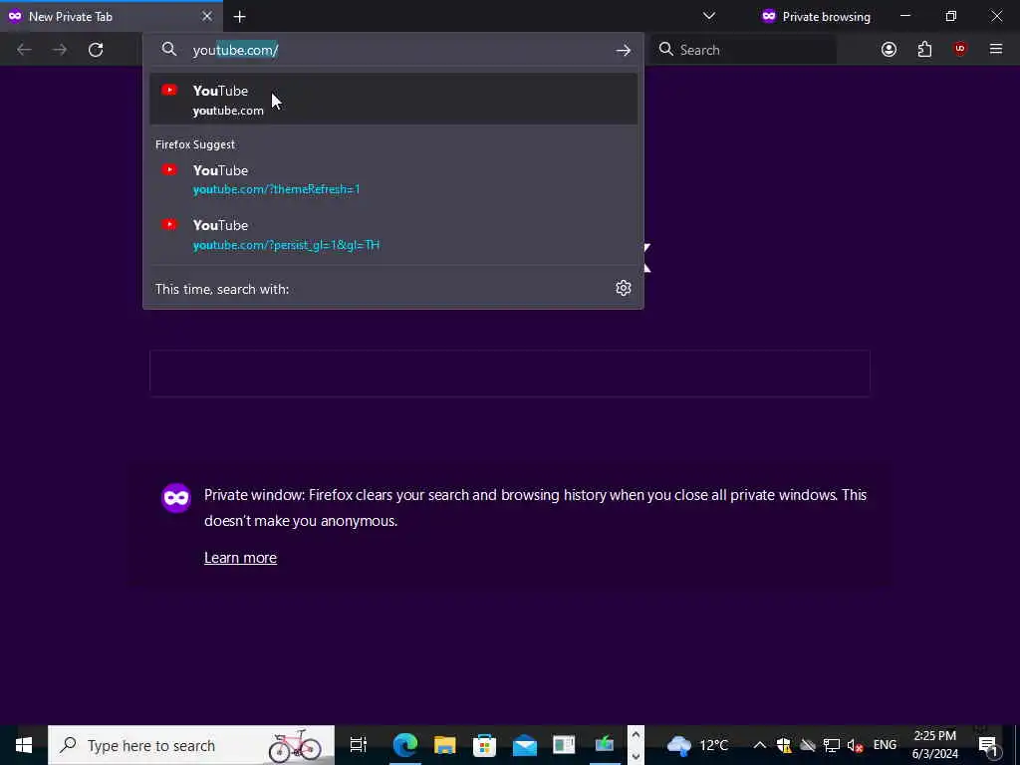
Task: Open the Mail app from taskbar
Action: (x=524, y=745)
